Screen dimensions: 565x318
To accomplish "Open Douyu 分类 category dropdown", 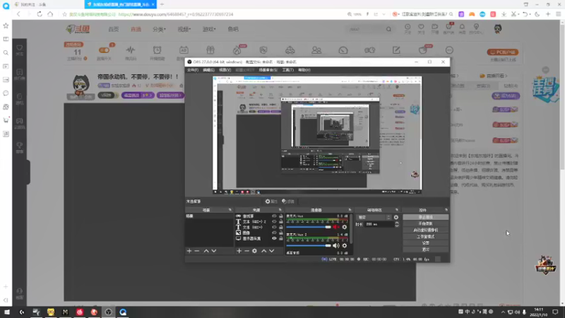I will click(159, 29).
